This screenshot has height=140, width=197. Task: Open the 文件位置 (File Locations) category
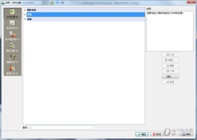click(x=13, y=14)
